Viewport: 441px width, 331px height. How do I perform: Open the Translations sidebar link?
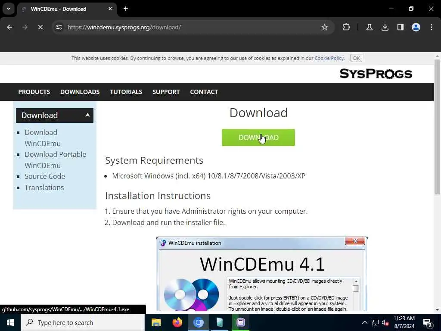pyautogui.click(x=44, y=187)
